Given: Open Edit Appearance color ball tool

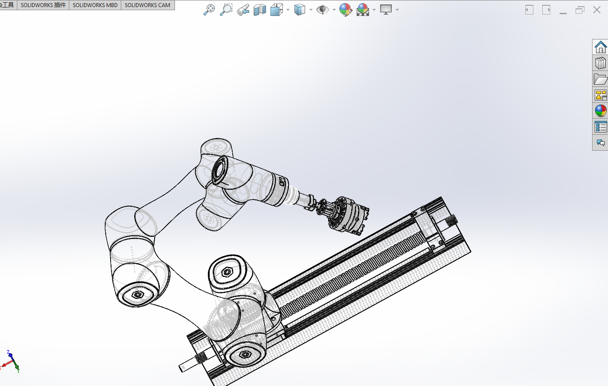Looking at the screenshot, I should (346, 10).
